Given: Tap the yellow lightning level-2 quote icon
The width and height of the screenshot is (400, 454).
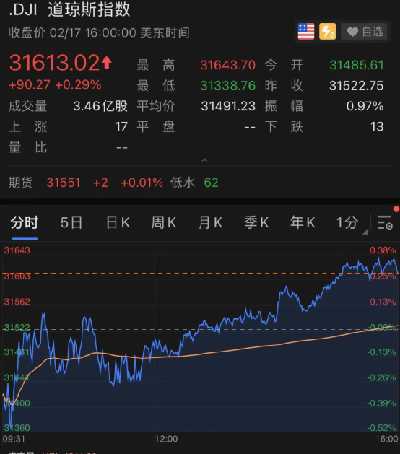Looking at the screenshot, I should (x=328, y=31).
